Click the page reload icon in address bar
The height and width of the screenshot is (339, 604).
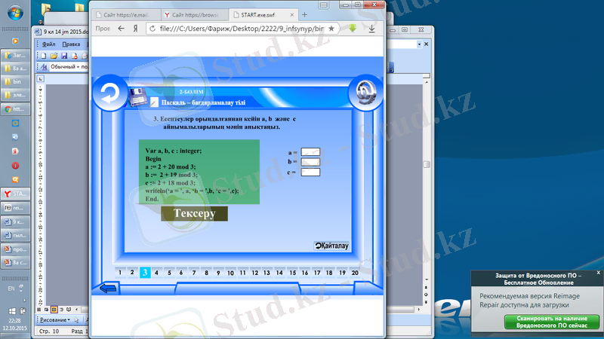(x=153, y=29)
